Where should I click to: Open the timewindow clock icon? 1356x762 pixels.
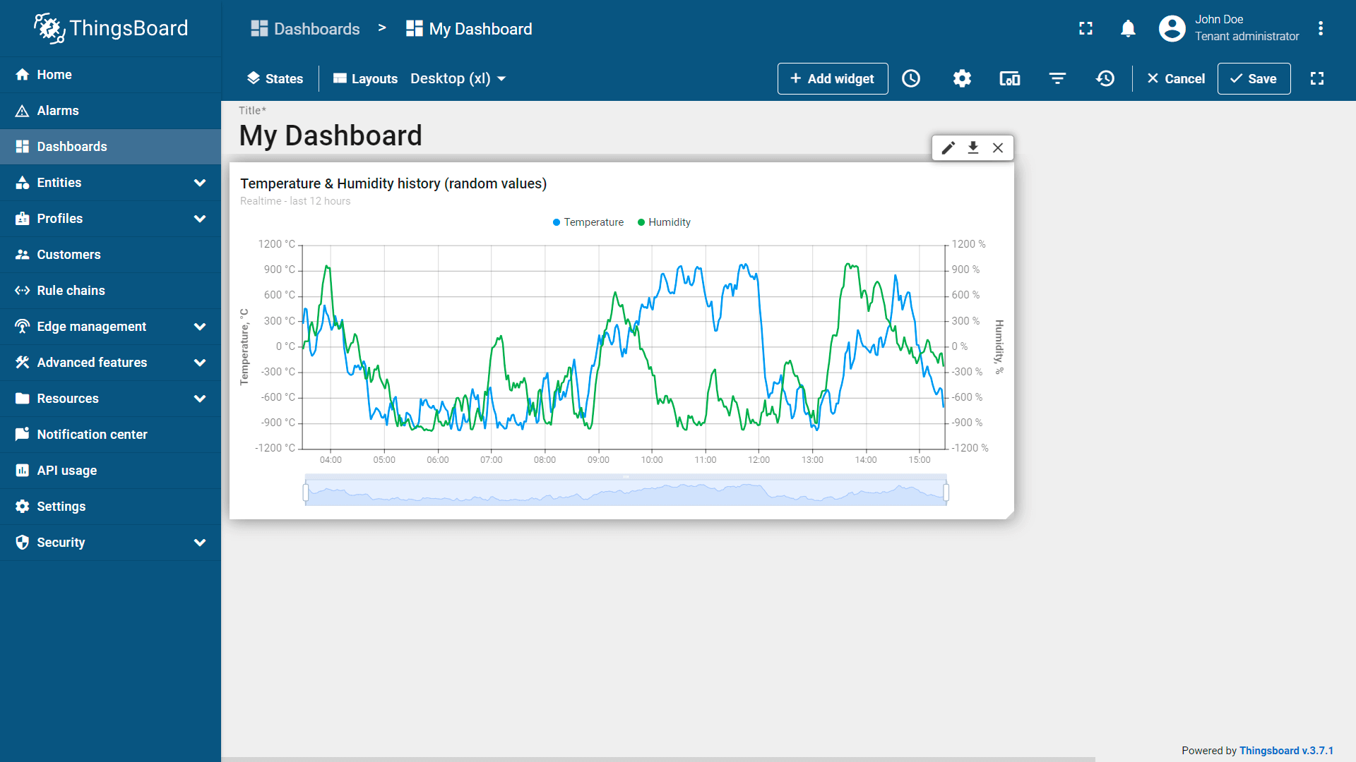[x=911, y=78]
